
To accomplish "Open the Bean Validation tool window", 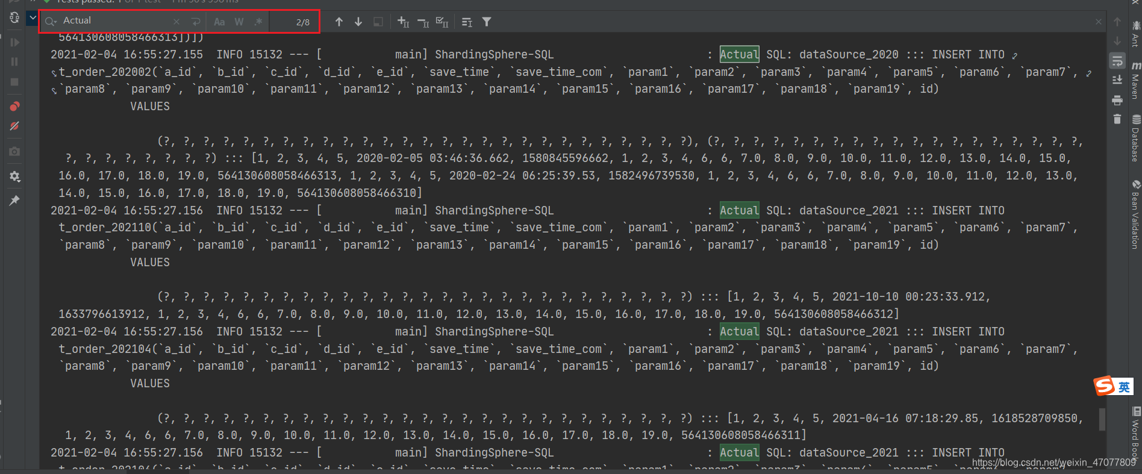I will 1136,214.
